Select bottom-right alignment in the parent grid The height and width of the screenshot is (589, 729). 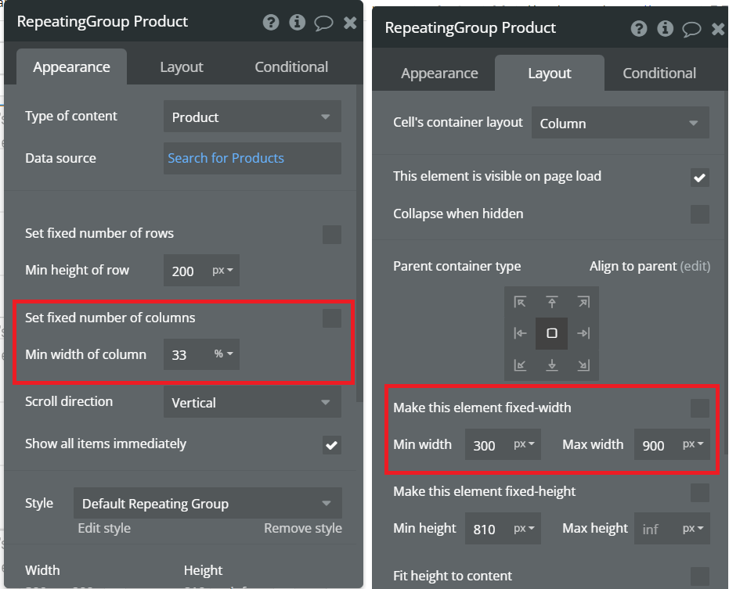583,365
